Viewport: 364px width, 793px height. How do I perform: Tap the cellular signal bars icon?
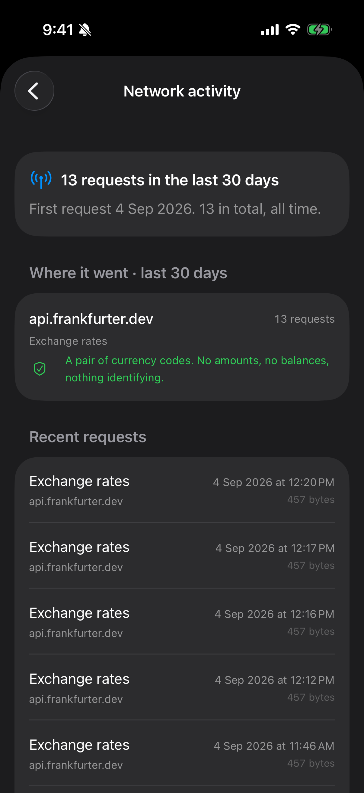point(270,30)
